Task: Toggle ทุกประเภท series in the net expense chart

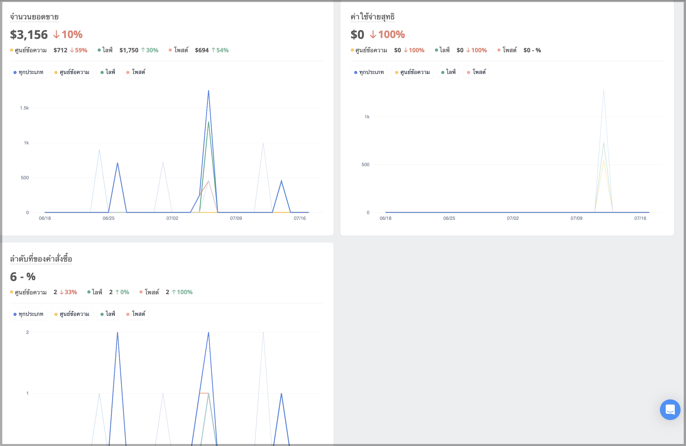Action: (x=369, y=72)
